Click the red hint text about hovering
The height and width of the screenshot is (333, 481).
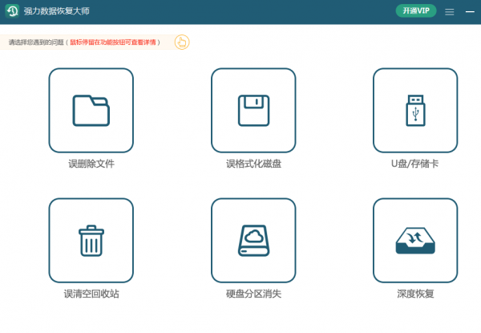113,42
